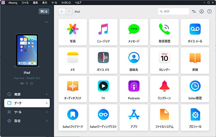Image resolution: width=216 pixels, height=137 pixels.
Task: Click the help question mark icon
Action: click(x=209, y=11)
